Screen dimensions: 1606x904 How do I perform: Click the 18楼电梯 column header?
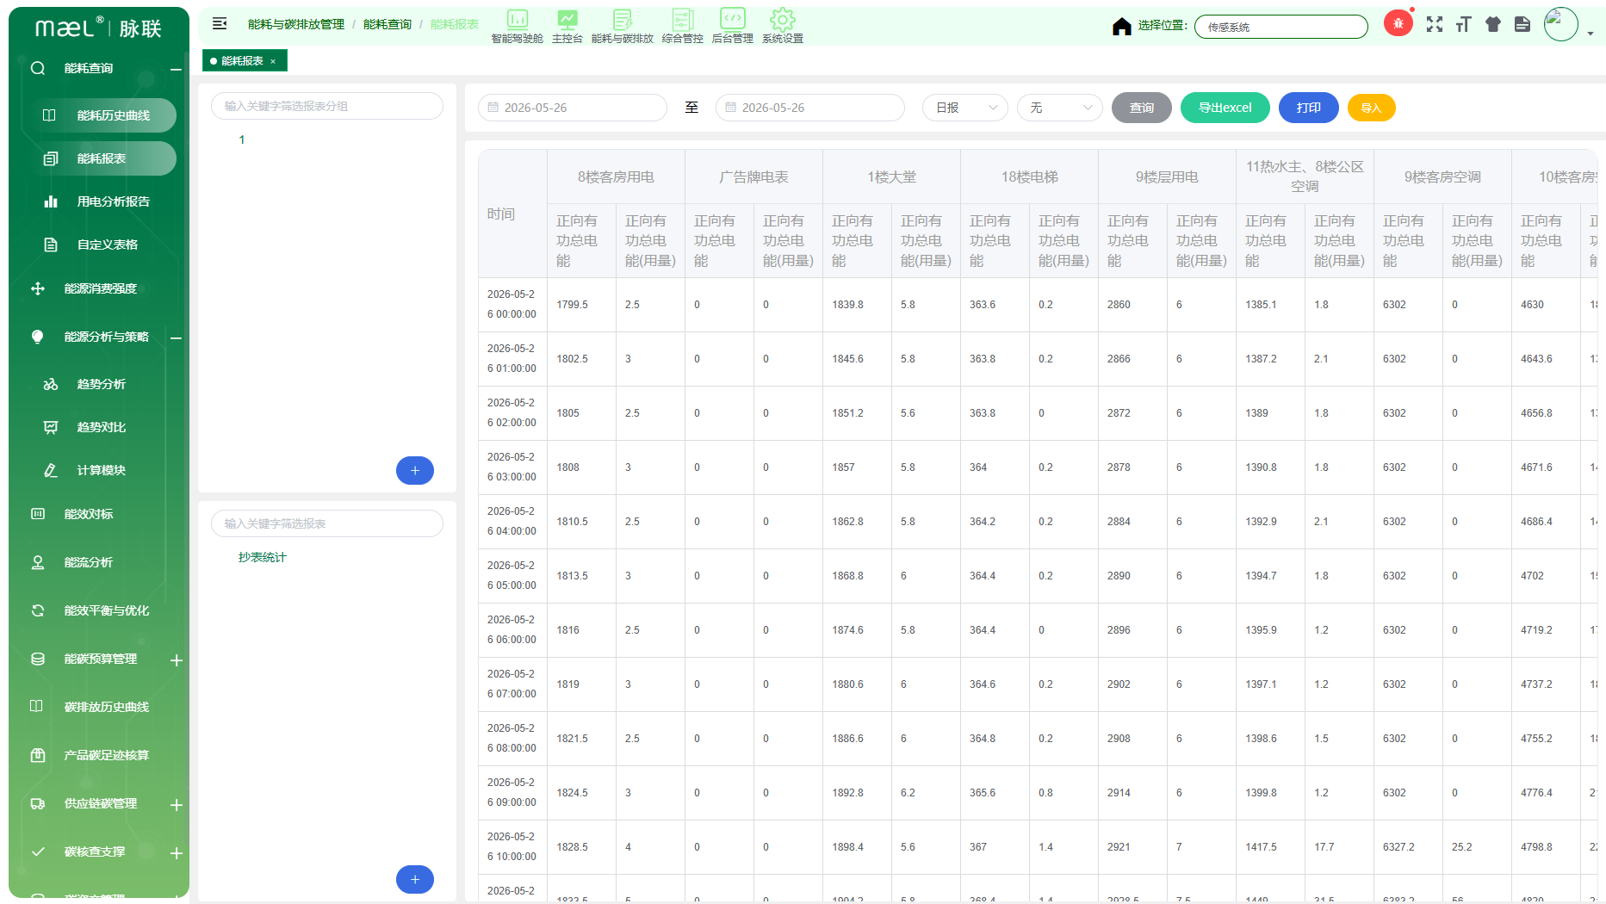[x=1029, y=176]
